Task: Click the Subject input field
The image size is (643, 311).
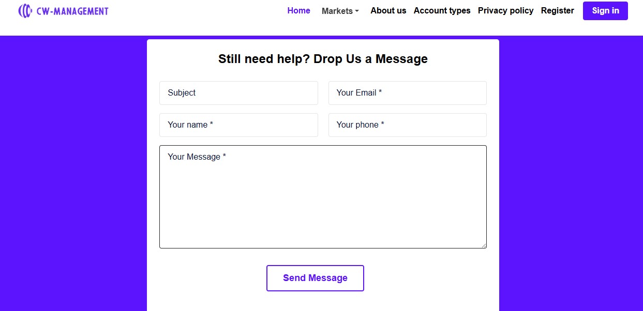Action: point(238,93)
